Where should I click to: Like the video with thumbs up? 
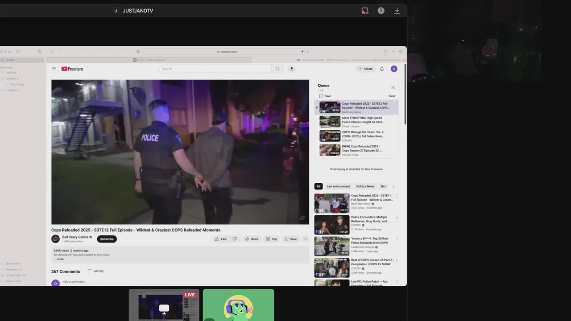(x=221, y=239)
